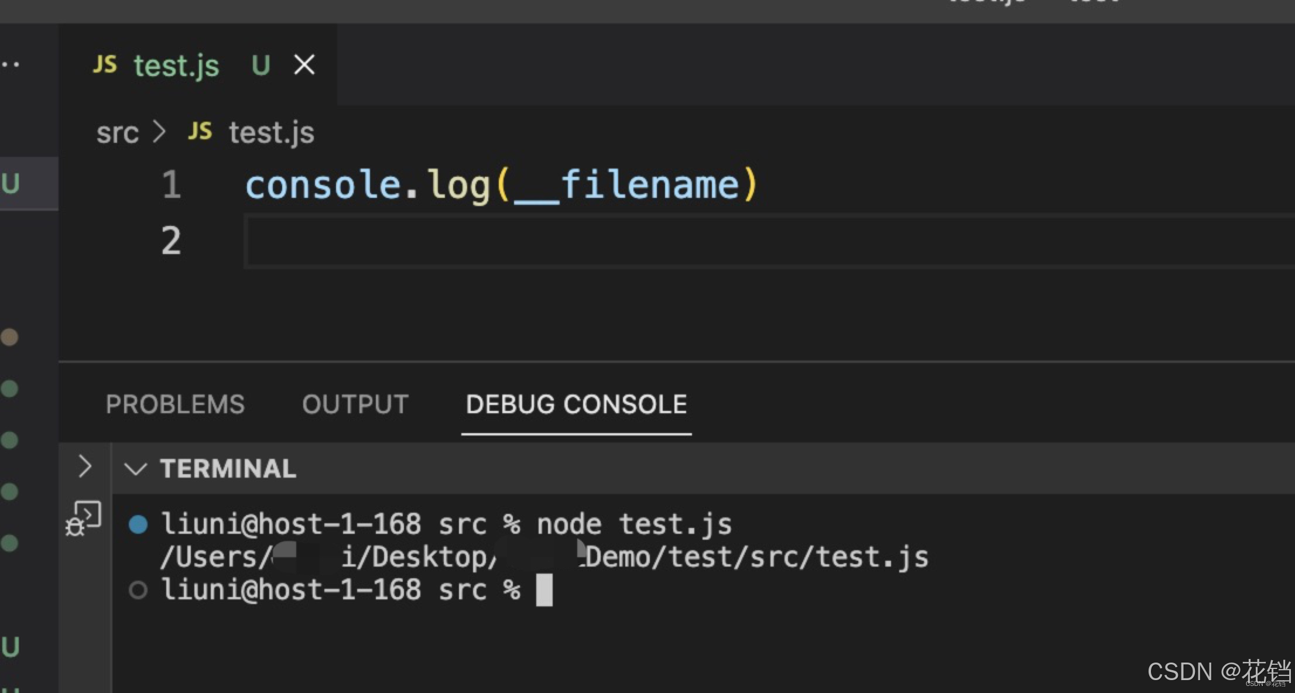The image size is (1295, 693).
Task: Click breadcrumb chevron after src
Action: point(159,132)
